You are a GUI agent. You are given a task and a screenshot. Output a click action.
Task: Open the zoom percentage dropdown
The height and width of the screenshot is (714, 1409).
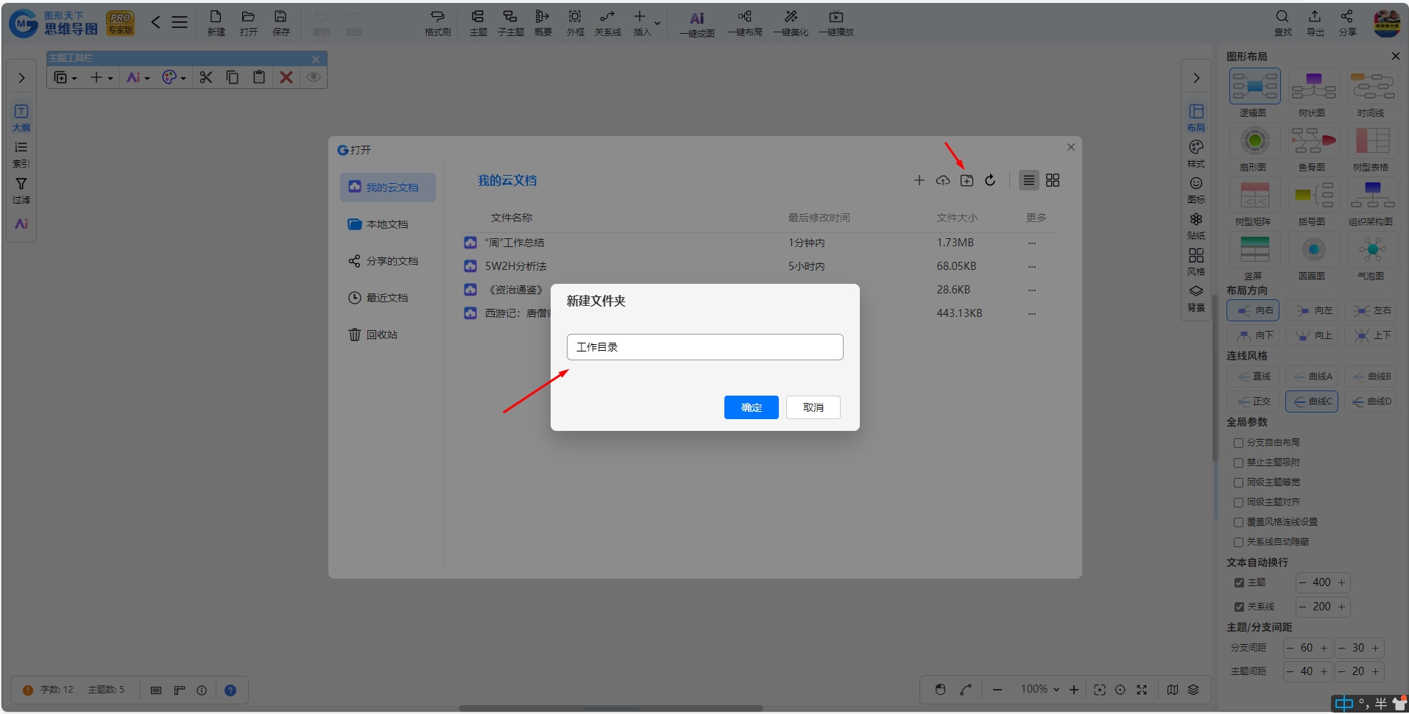(x=1040, y=689)
